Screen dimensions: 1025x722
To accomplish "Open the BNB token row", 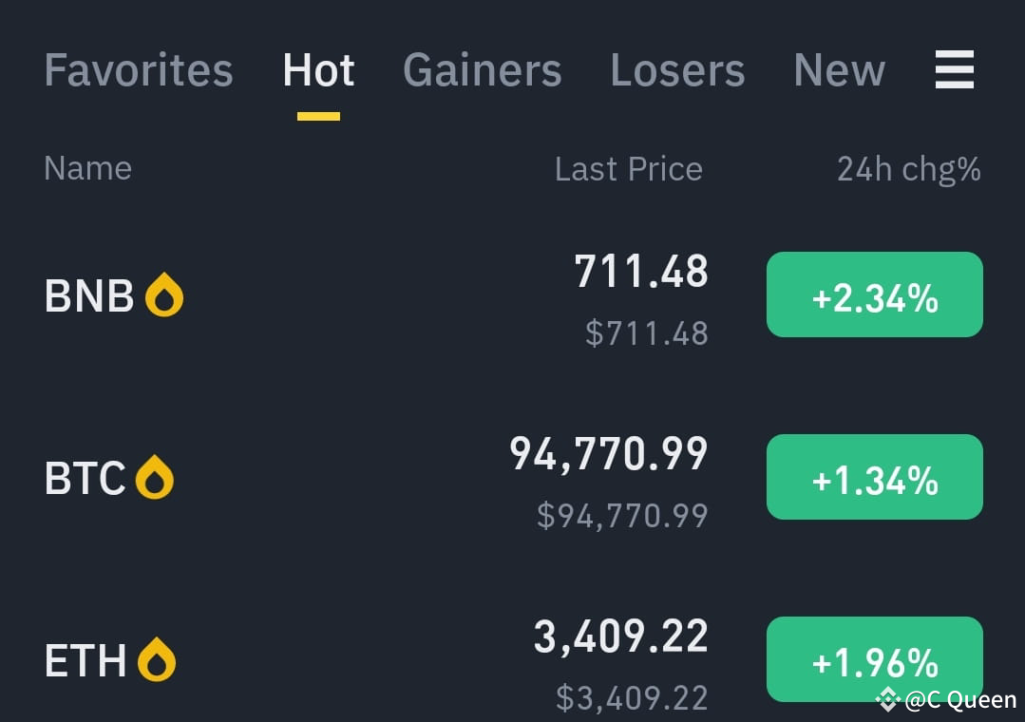I will click(90, 294).
